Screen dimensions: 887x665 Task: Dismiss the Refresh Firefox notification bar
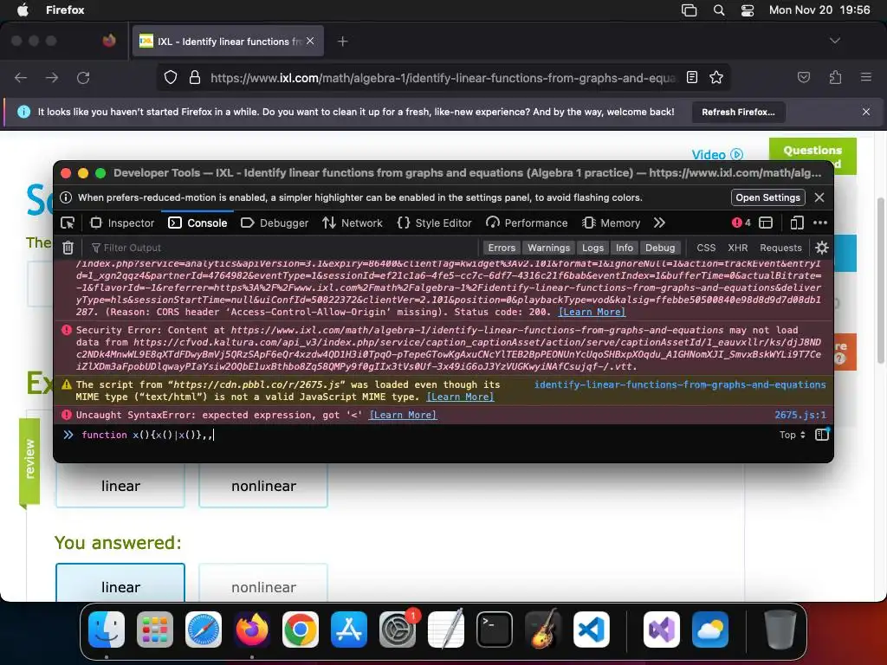tap(866, 112)
